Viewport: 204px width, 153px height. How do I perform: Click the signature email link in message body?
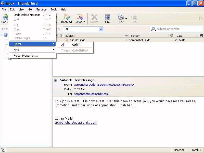pos(76,123)
